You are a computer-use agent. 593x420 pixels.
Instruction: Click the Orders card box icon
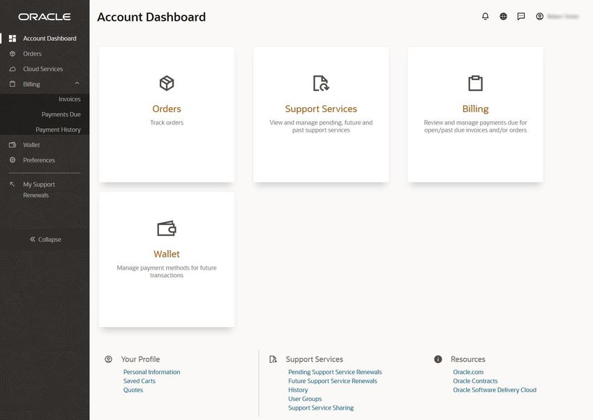point(167,83)
